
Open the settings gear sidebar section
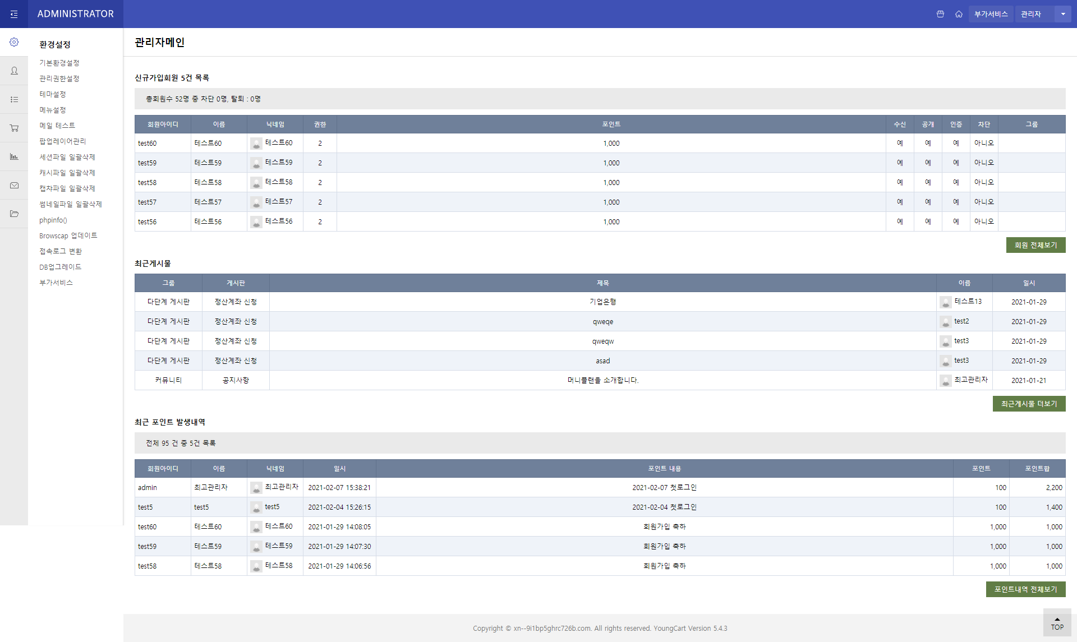click(x=14, y=42)
